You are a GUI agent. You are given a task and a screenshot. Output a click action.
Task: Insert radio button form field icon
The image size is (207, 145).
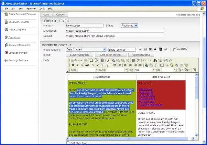tap(155, 49)
